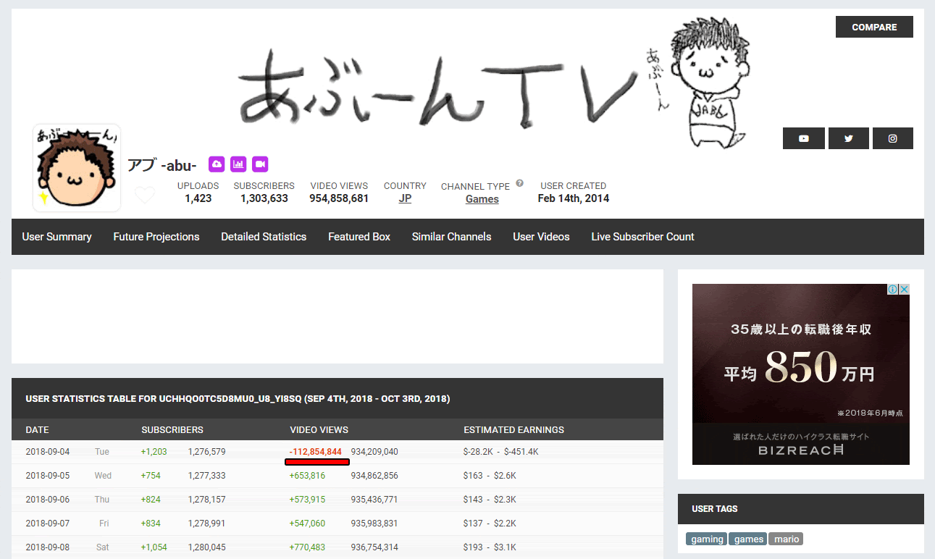
Task: Click the 2018-09-06 date cell
Action: coord(48,500)
